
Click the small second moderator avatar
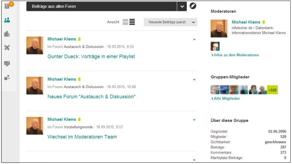(215, 46)
